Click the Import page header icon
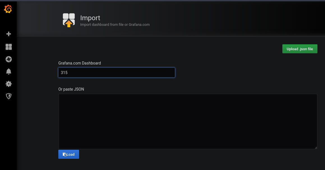 click(x=69, y=20)
